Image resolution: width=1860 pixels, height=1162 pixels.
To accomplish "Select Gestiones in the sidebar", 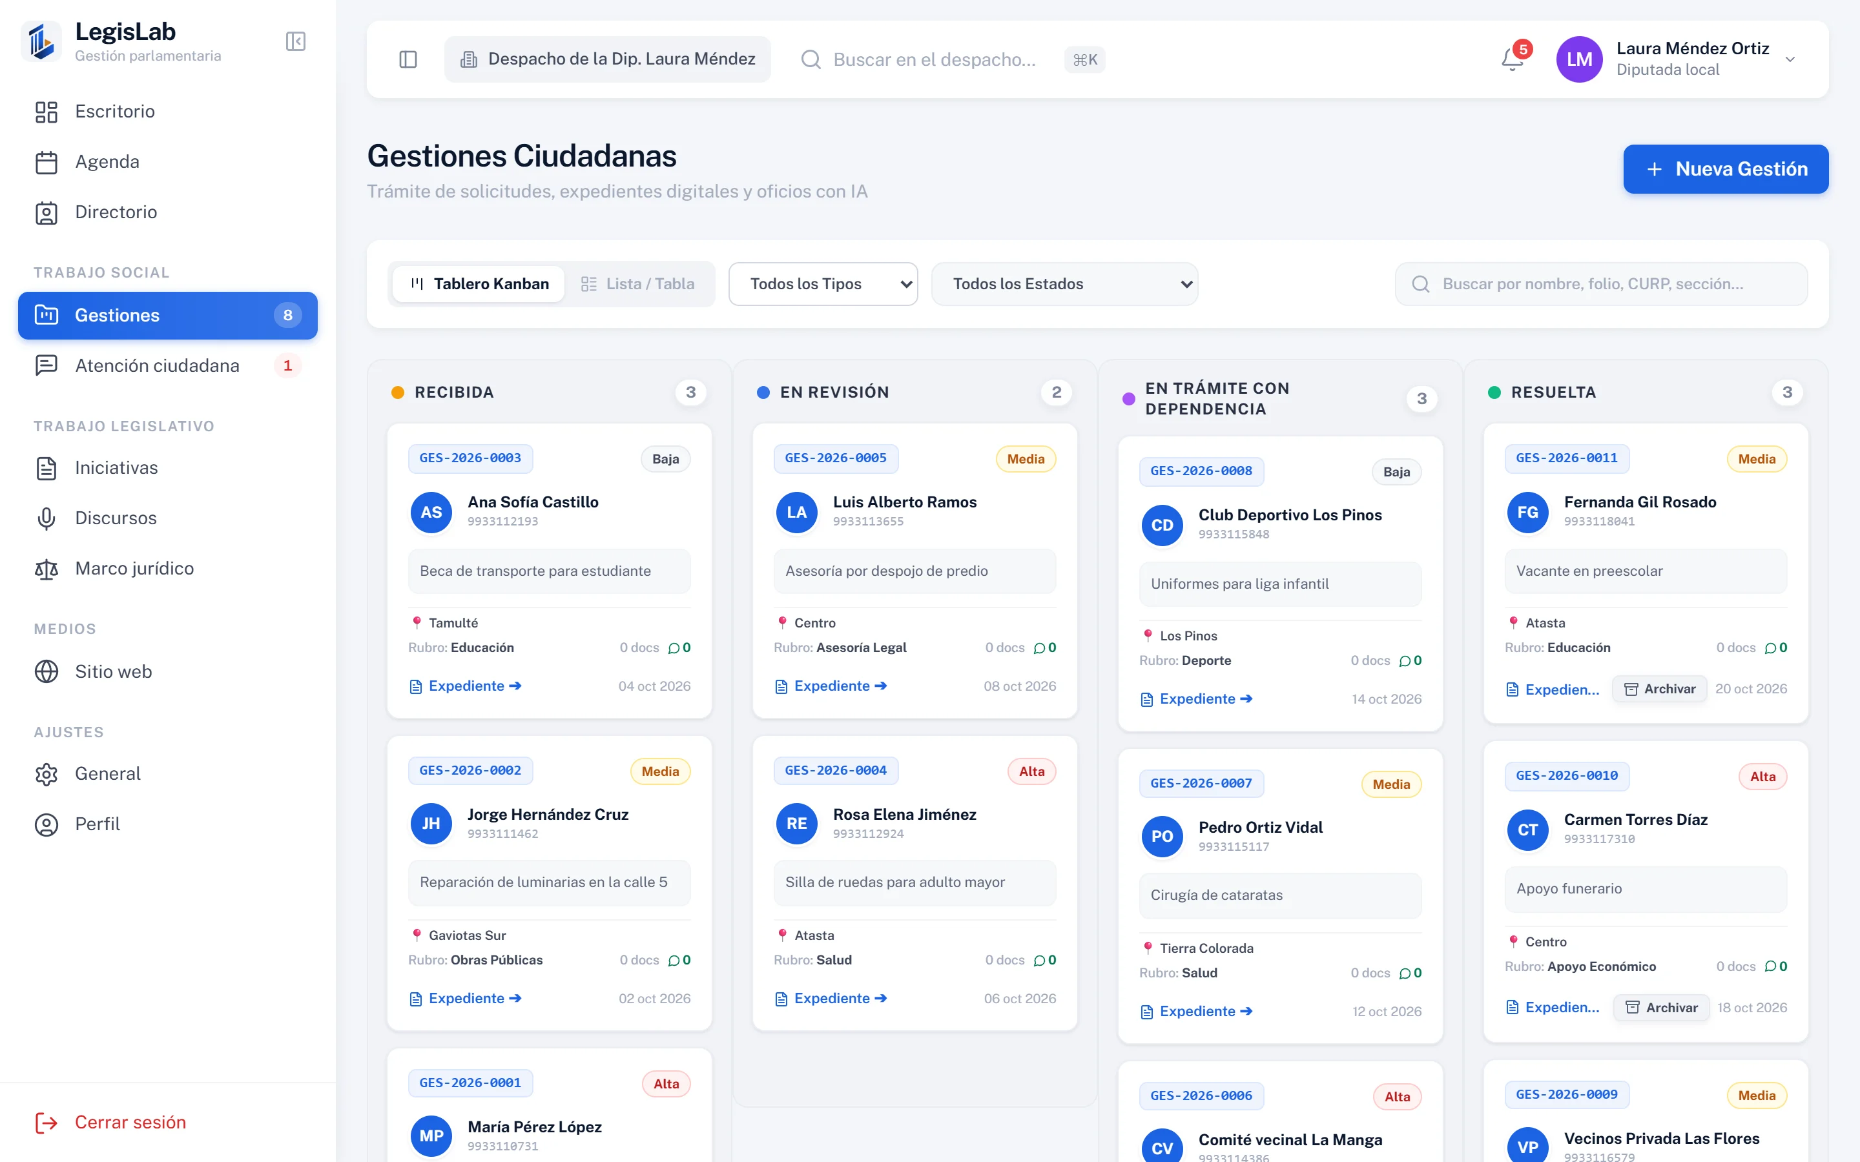I will 167,315.
